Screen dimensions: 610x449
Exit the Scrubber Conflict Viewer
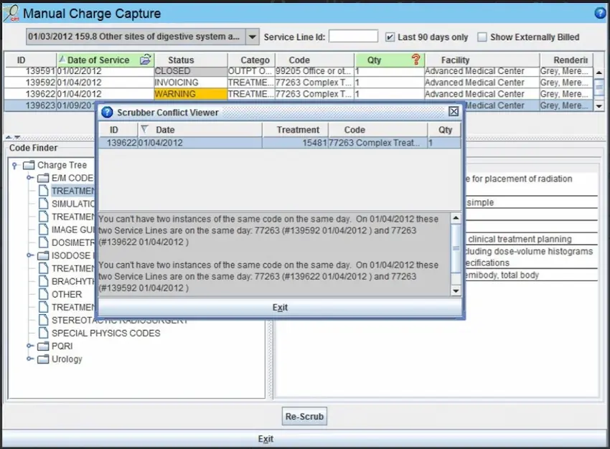280,307
